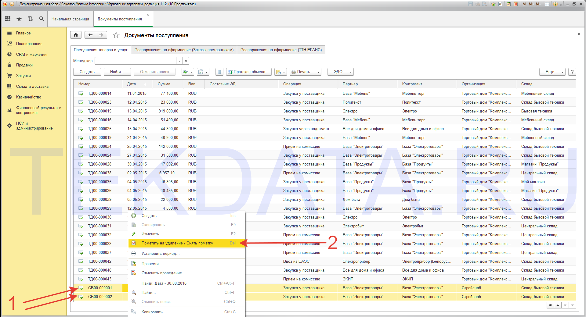
Task: Expand the ЭДО dropdown menu
Action: click(340, 72)
